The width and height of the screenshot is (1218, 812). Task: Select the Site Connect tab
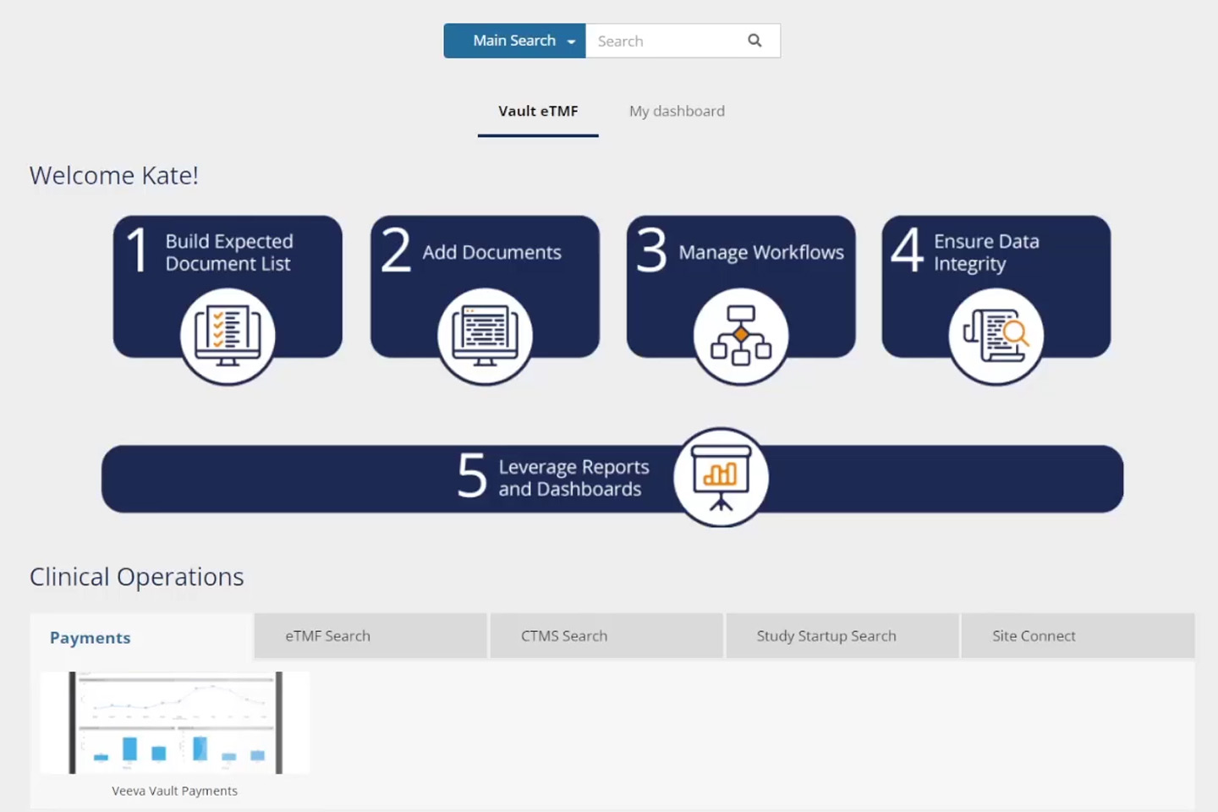click(1078, 636)
